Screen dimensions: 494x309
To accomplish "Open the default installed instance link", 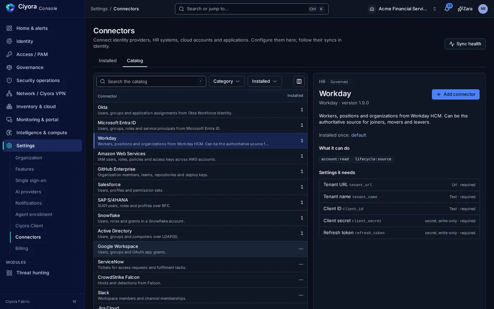I will pyautogui.click(x=359, y=135).
